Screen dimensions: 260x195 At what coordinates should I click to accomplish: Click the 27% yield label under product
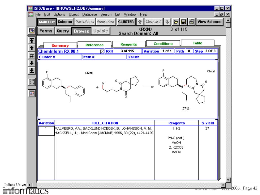pos(186,109)
